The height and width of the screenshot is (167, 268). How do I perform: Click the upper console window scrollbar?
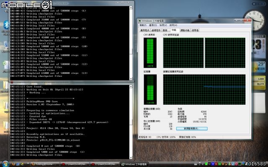click(x=132, y=42)
